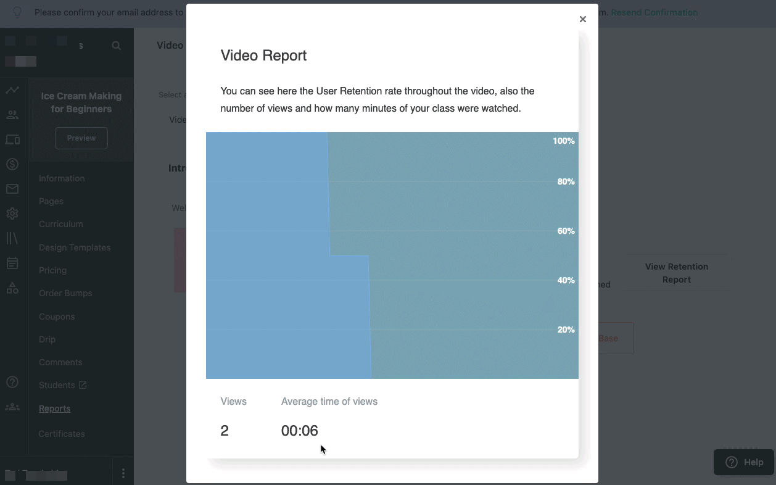Click the funnels icon below the gear
This screenshot has width=776, height=485.
click(12, 238)
